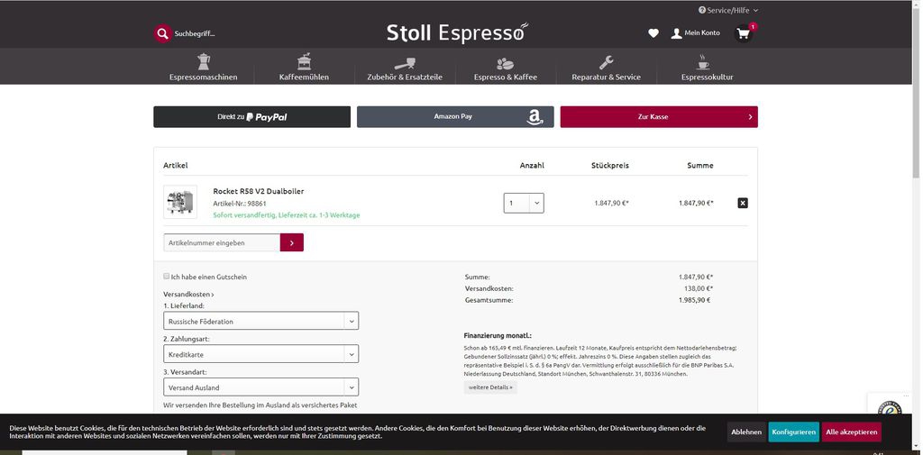Image resolution: width=923 pixels, height=455 pixels.
Task: Click the Artikel-Nr.: 98861 text
Action: [240, 203]
